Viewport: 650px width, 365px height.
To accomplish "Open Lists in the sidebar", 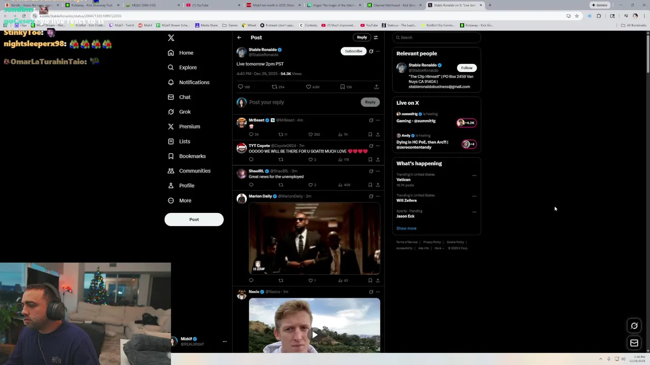I will click(178, 141).
